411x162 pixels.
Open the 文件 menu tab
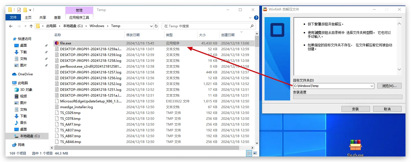point(13,17)
